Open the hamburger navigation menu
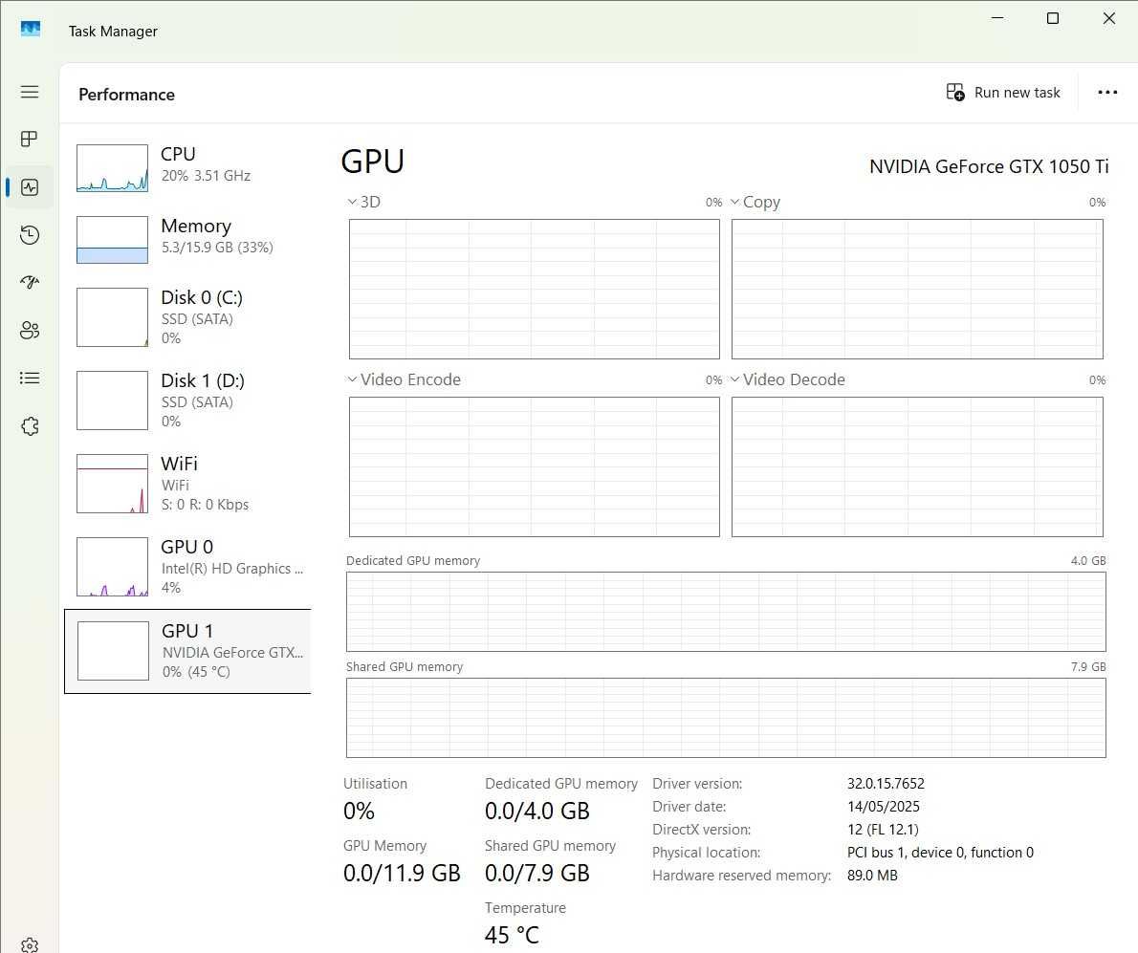This screenshot has height=953, width=1138. coord(30,92)
